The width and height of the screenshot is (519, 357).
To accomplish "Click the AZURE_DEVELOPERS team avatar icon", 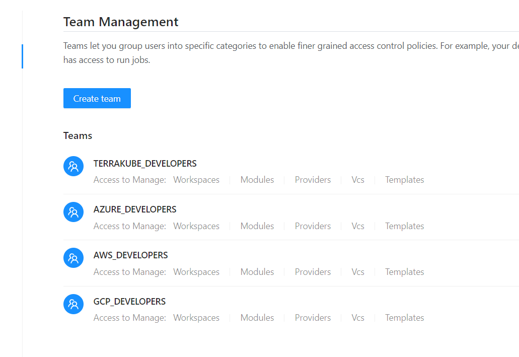I will (73, 212).
